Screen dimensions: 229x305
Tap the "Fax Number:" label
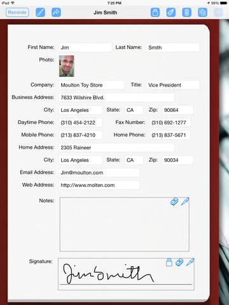tap(130, 122)
